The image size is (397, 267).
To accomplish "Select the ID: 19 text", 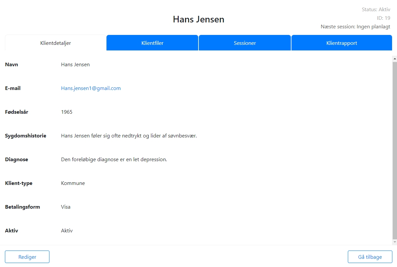I will [x=383, y=18].
